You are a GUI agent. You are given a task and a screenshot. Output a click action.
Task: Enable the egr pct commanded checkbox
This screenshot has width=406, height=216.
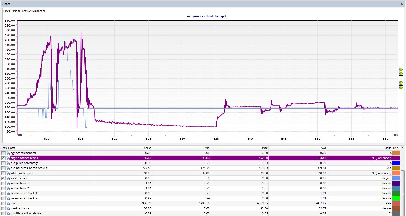3,153
